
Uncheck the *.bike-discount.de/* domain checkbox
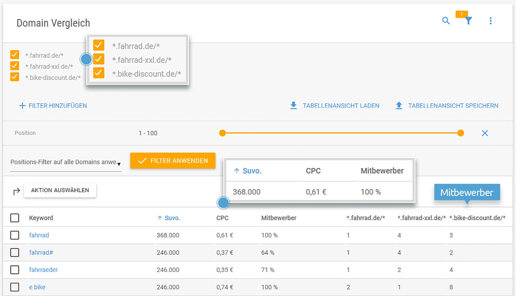(15, 77)
